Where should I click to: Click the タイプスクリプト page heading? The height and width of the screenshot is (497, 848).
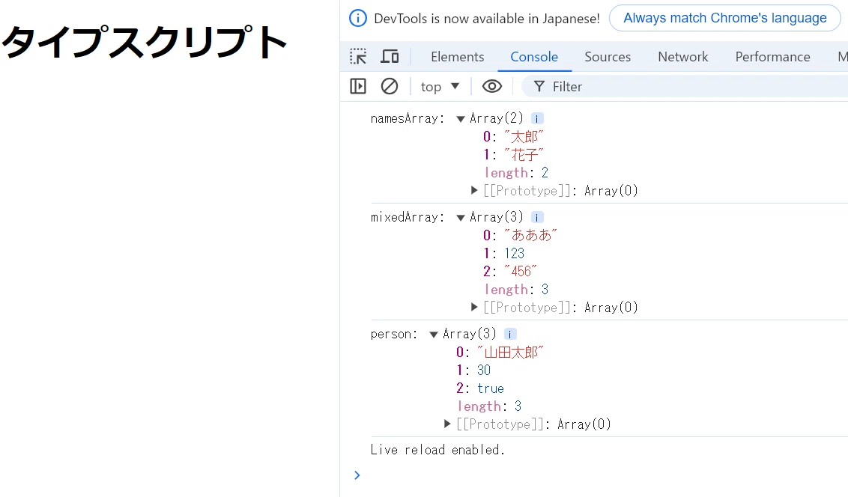(x=144, y=42)
